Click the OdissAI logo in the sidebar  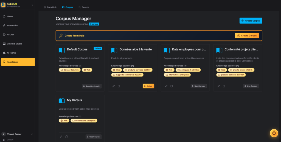tap(4, 5)
